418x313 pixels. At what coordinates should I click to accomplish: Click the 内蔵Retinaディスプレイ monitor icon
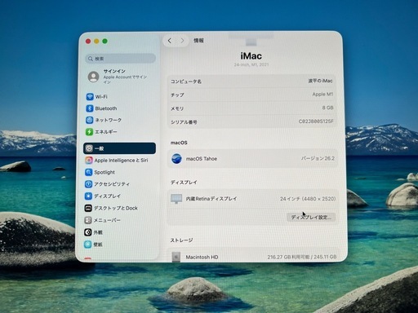(x=176, y=199)
